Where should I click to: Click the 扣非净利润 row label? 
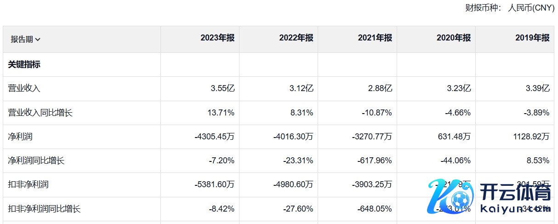point(28,184)
